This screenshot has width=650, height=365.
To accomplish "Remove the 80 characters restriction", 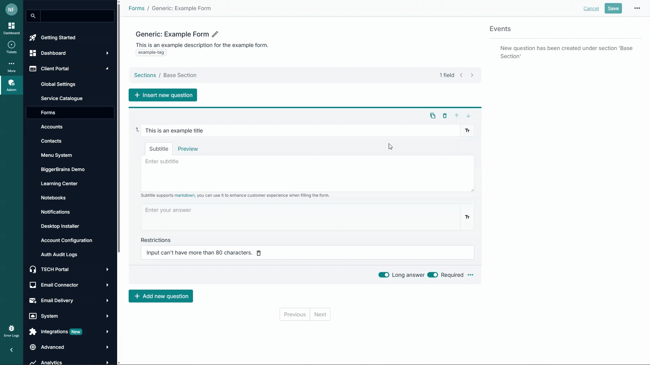I will [259, 253].
